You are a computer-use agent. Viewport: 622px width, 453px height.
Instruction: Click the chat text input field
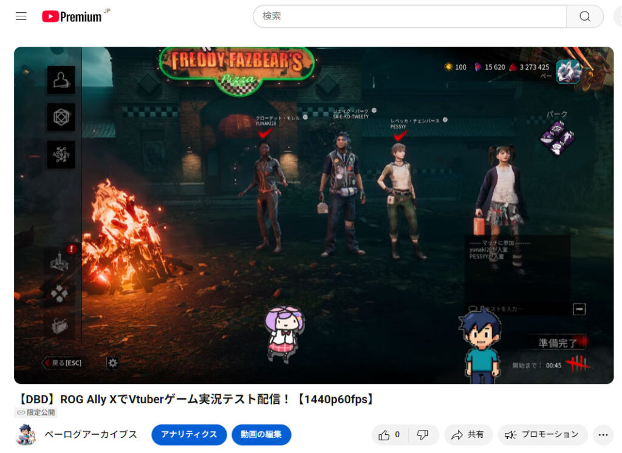click(x=518, y=309)
